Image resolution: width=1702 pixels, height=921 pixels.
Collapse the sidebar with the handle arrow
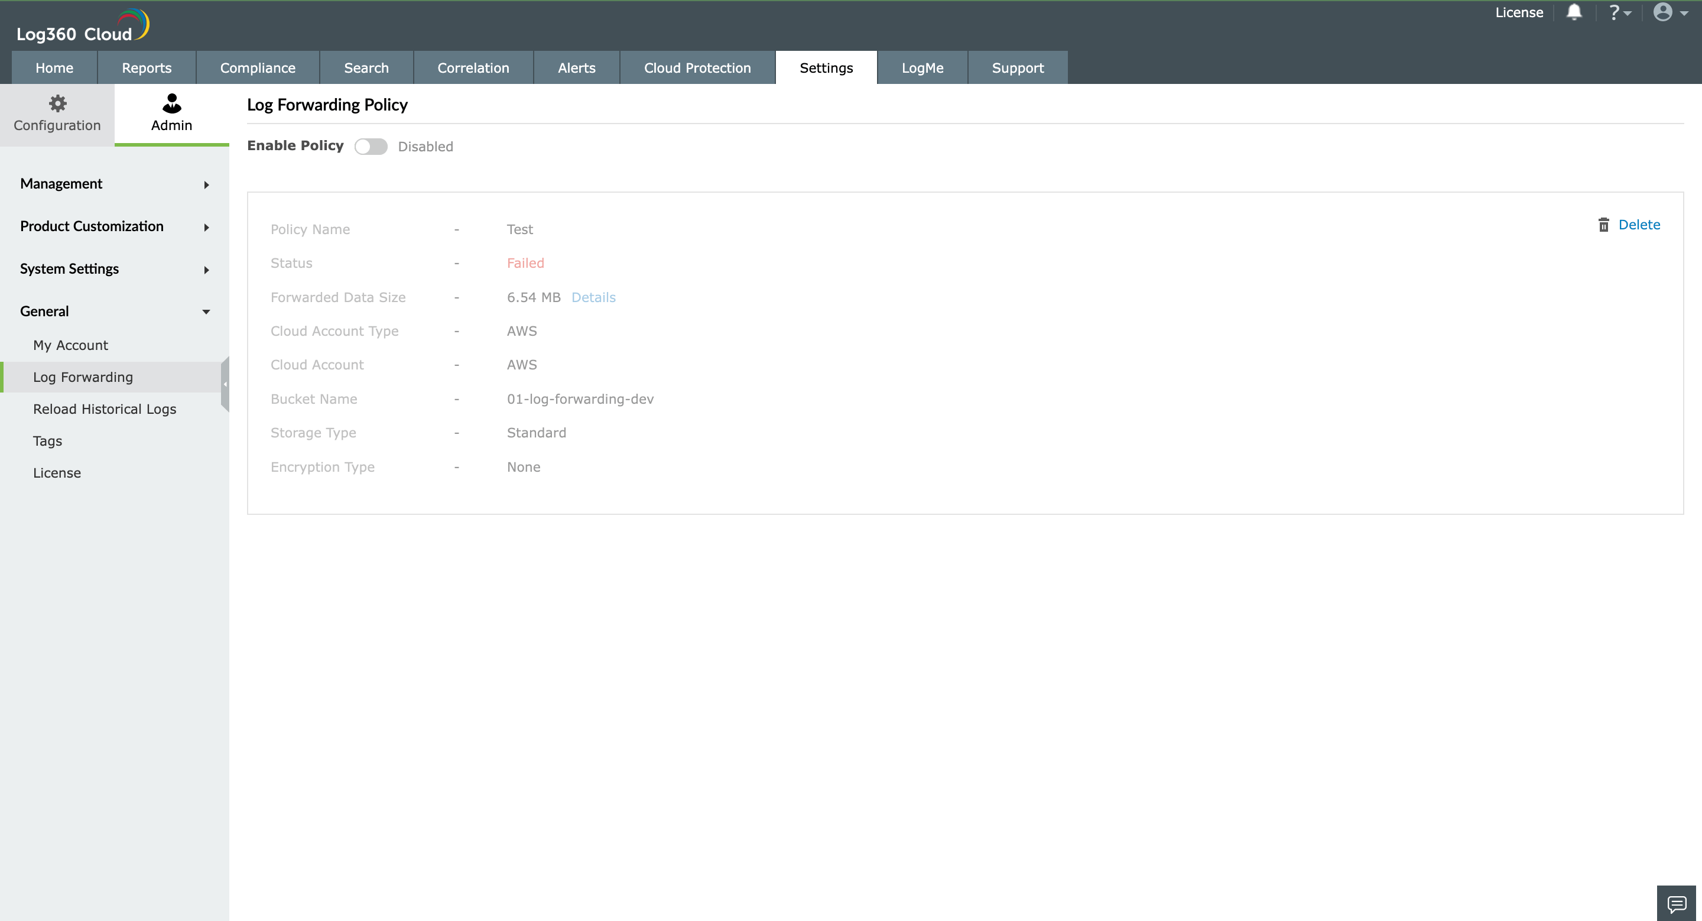click(x=225, y=384)
